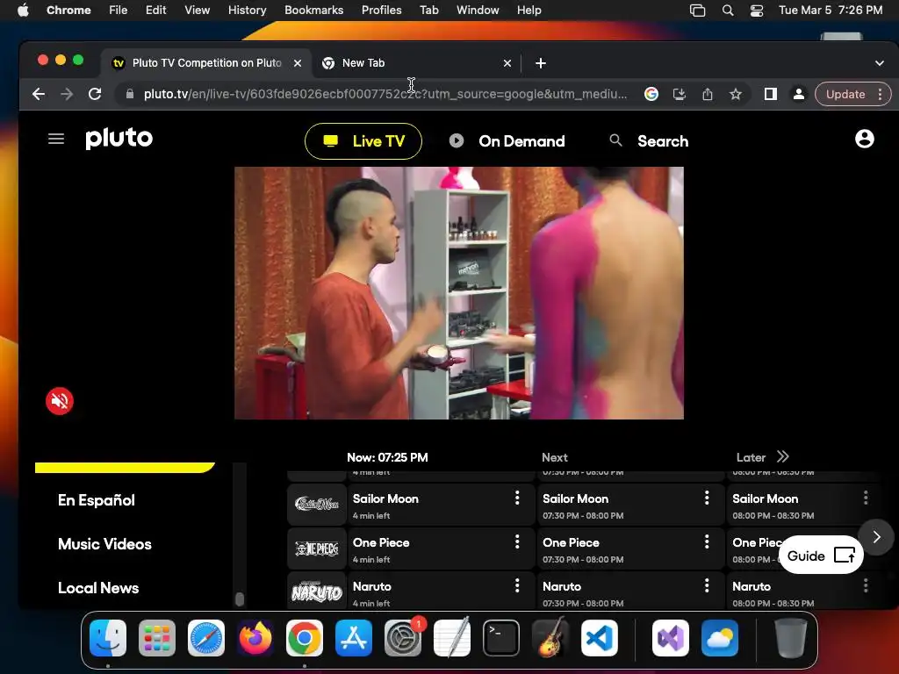Select Music Videos category

point(105,544)
